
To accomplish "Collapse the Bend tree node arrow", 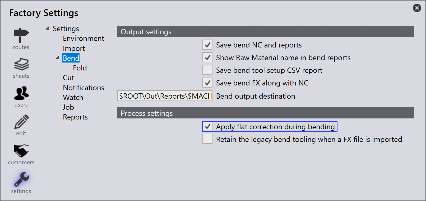I will pyautogui.click(x=57, y=58).
